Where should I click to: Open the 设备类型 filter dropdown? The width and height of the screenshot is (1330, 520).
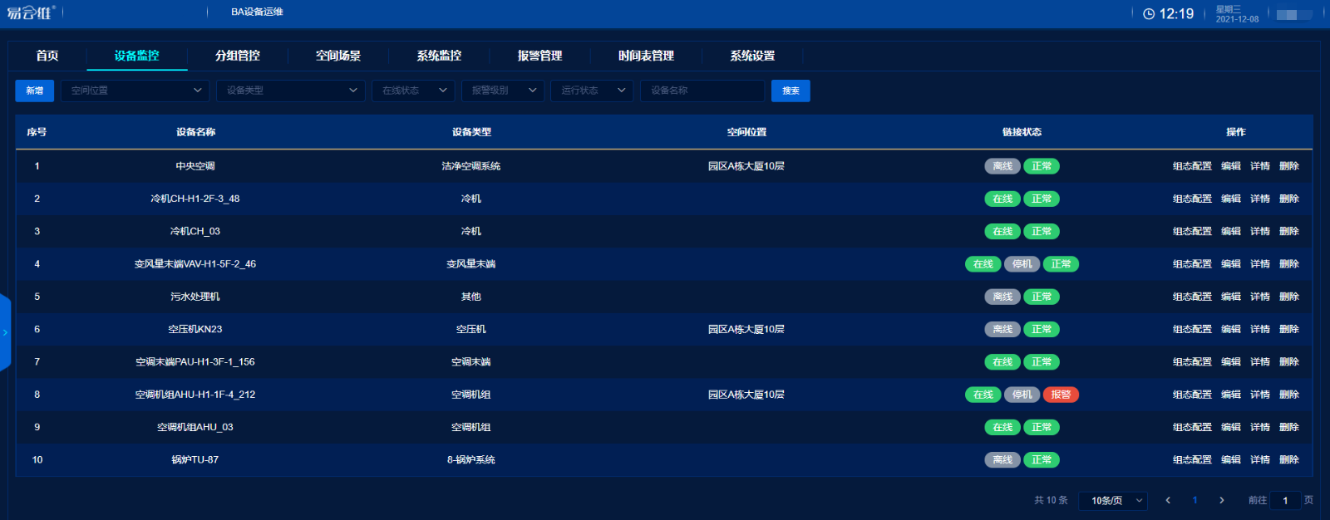click(x=291, y=91)
